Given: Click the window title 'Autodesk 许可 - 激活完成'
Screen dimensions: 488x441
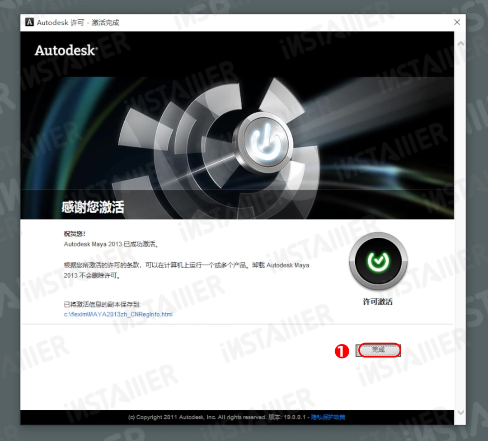Looking at the screenshot, I should 78,23.
